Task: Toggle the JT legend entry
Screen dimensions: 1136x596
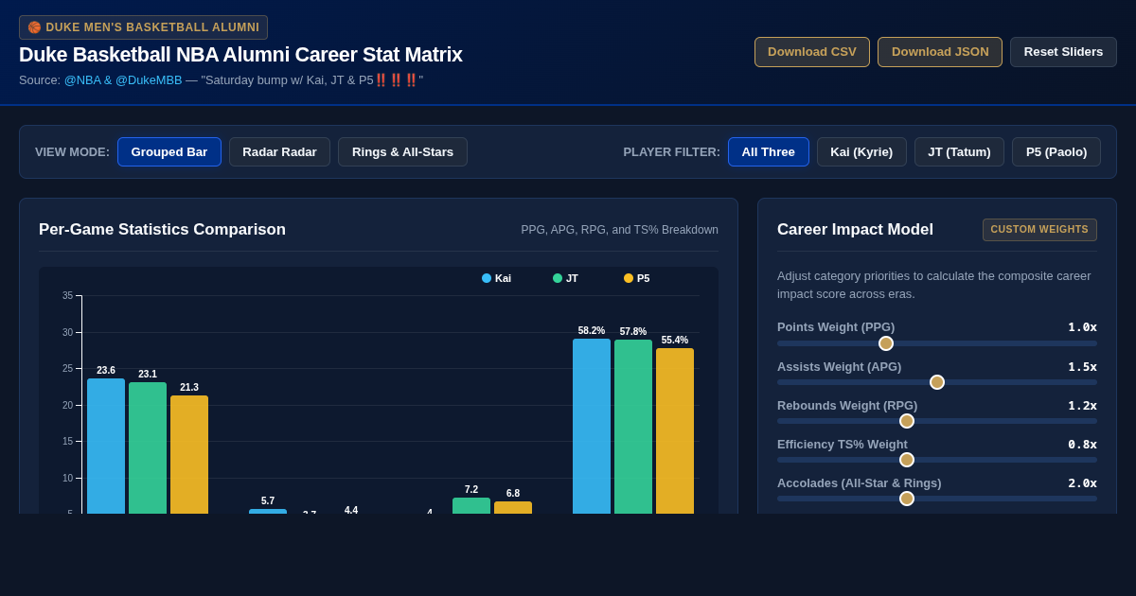Action: pos(565,278)
